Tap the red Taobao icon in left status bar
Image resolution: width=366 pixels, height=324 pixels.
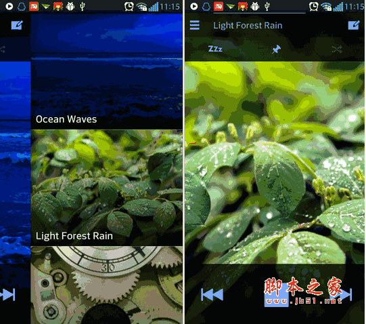pyautogui.click(x=34, y=6)
